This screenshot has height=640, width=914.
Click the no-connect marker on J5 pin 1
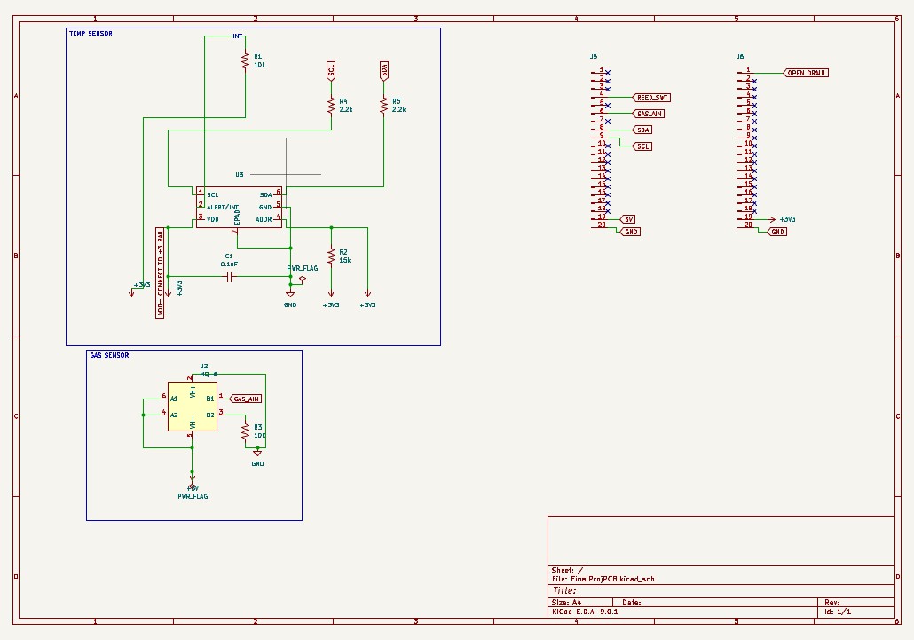click(608, 73)
